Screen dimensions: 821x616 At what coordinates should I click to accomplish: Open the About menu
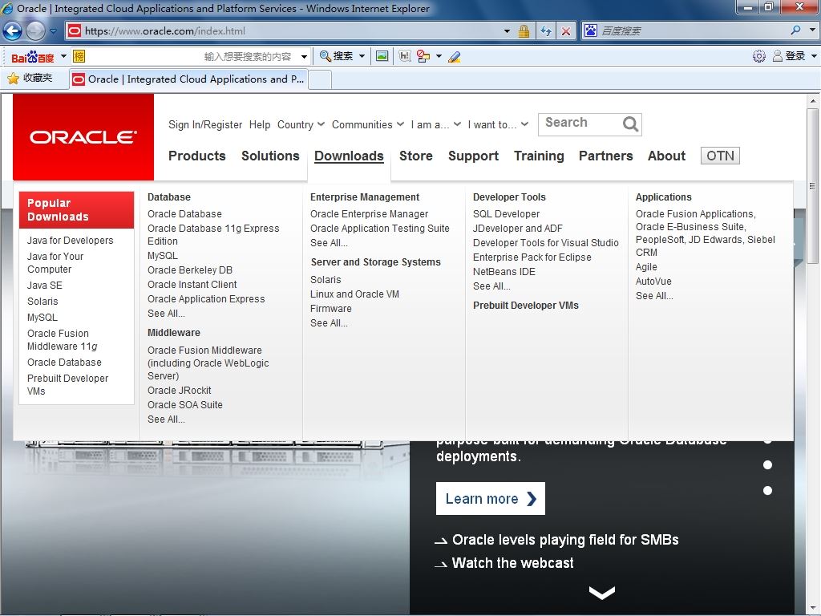pyautogui.click(x=666, y=156)
